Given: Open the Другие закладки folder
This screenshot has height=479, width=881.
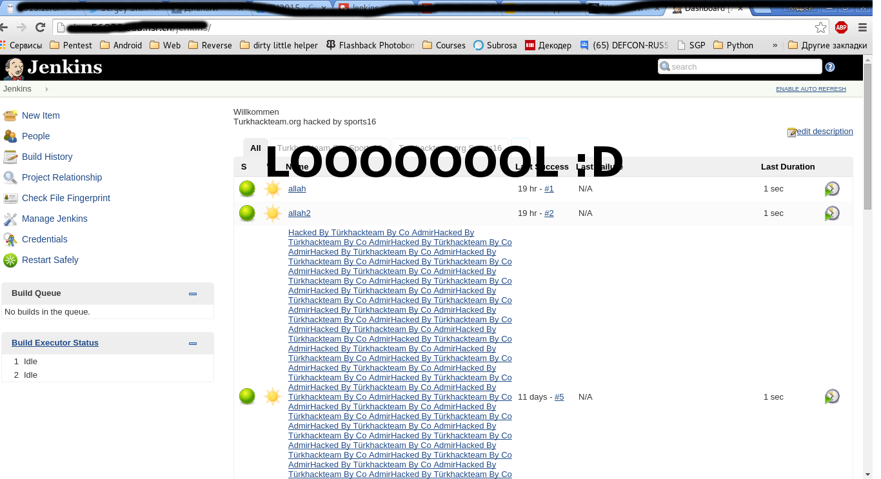Looking at the screenshot, I should click(827, 45).
